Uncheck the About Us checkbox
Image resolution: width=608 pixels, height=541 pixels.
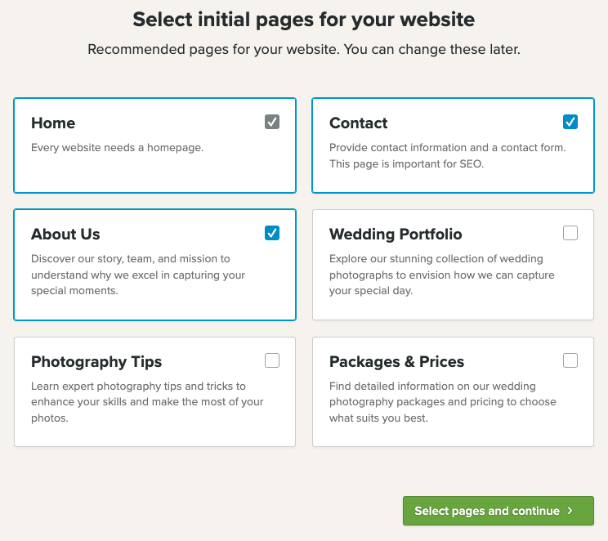tap(272, 233)
